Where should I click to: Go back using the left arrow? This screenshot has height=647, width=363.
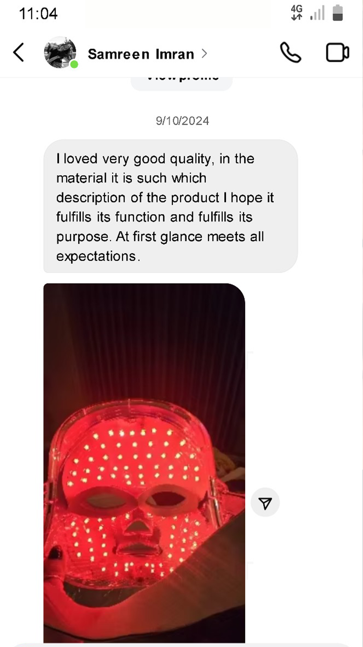tap(19, 52)
